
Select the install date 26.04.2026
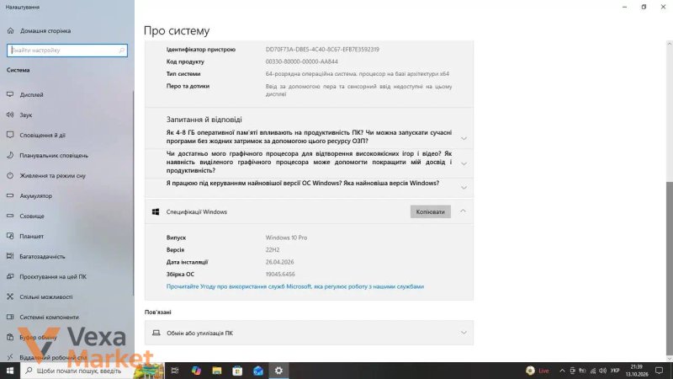[x=279, y=262]
